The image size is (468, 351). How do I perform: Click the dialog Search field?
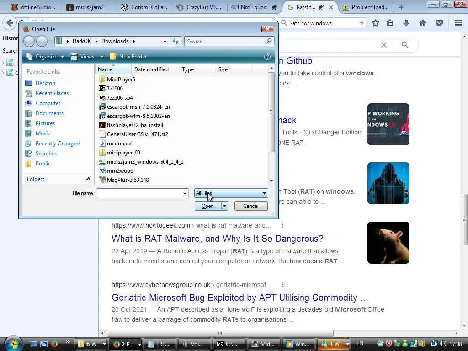[225, 42]
